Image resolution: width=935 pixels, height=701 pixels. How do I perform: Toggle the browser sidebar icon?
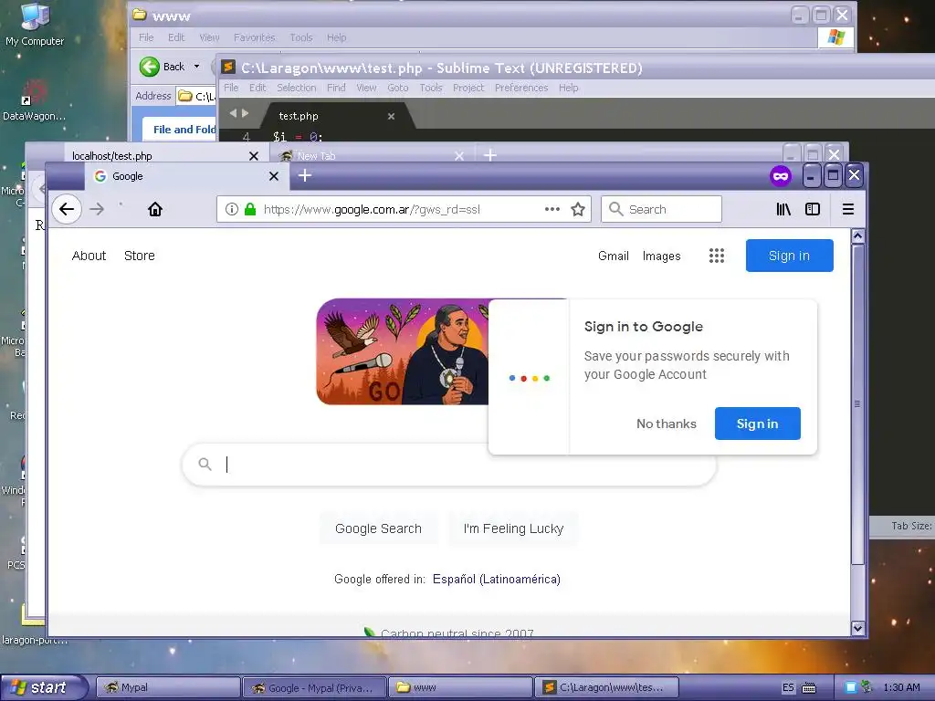813,209
